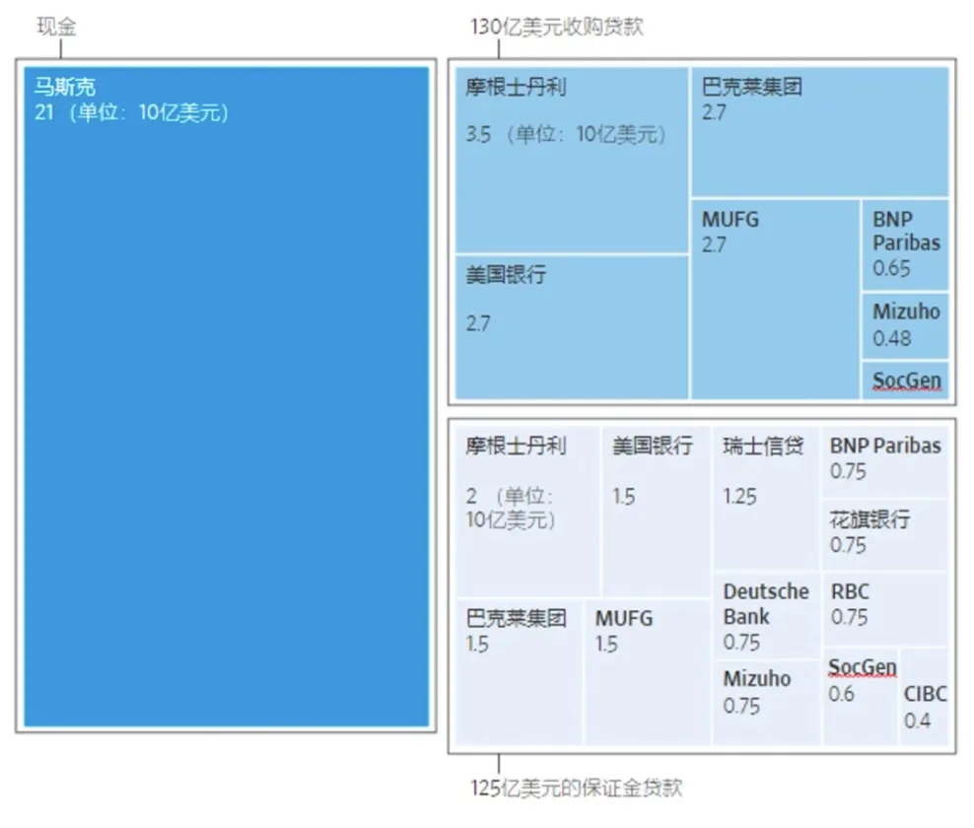This screenshot has width=974, height=828.
Task: Click the Mizuho 0.48 block
Action: (905, 326)
